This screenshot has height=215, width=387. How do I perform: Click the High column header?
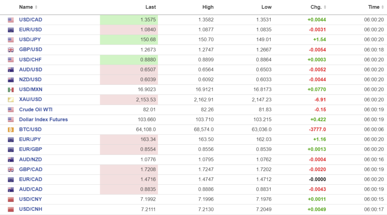click(208, 7)
